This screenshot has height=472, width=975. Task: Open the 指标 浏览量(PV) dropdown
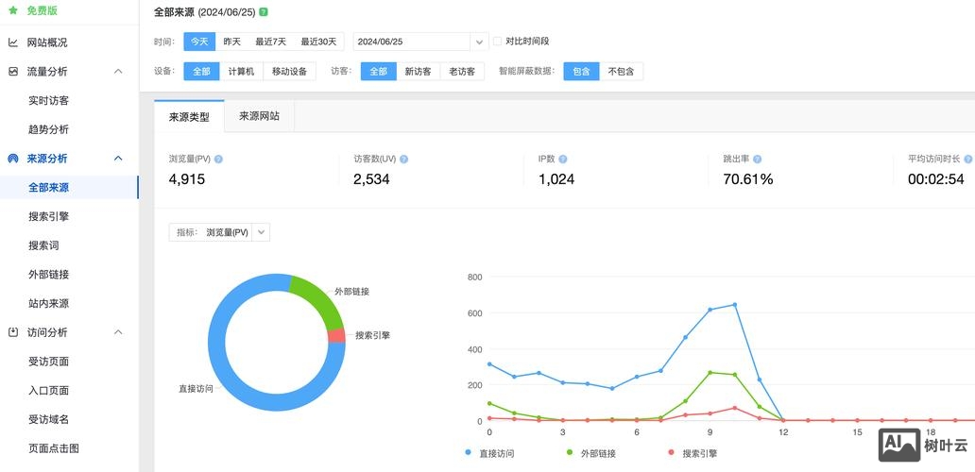coord(219,232)
